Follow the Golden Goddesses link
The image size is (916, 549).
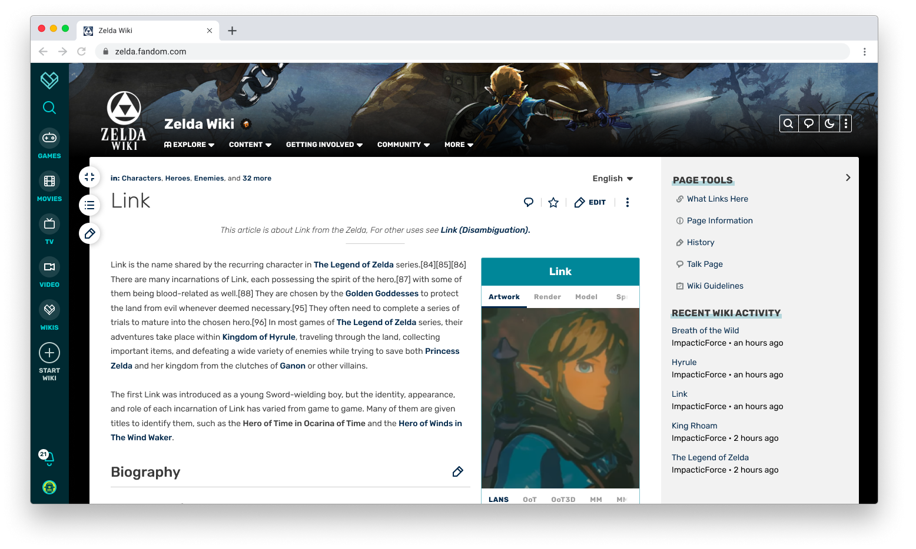point(382,294)
